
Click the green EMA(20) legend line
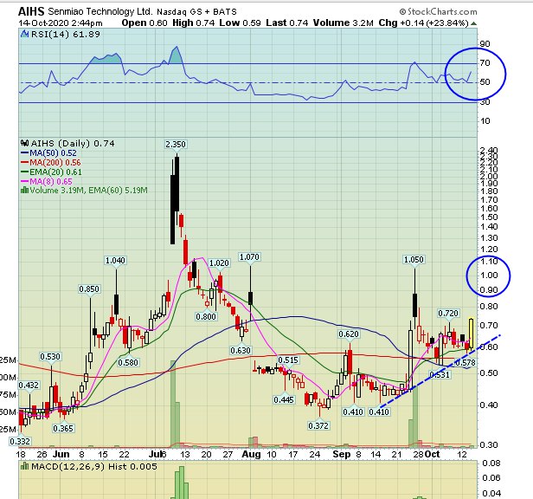24,172
